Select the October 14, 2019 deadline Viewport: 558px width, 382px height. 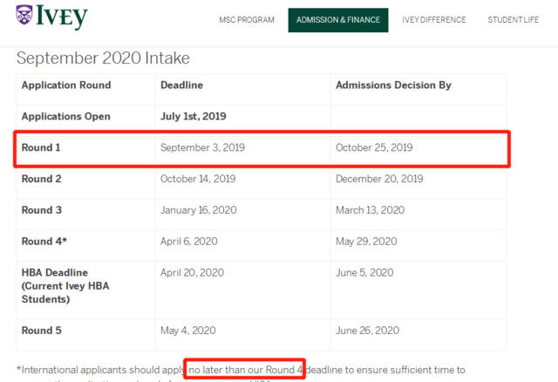click(x=198, y=179)
